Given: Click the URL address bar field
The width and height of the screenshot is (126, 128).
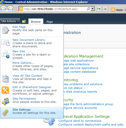Looking at the screenshot, I should (x=55, y=9).
